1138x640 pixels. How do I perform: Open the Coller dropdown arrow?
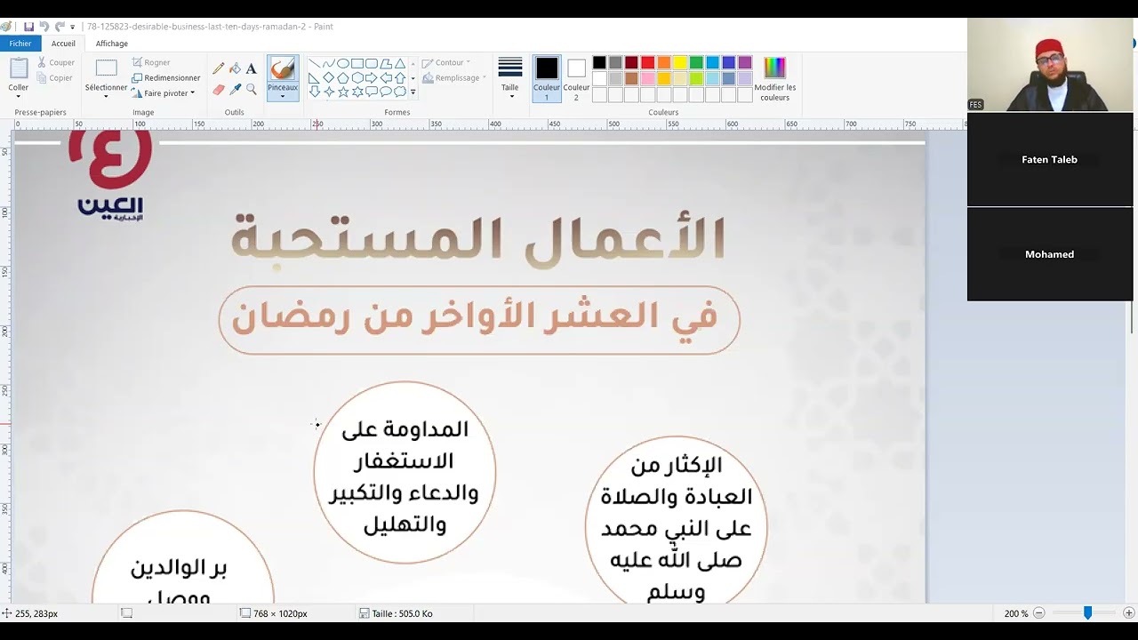[19, 96]
